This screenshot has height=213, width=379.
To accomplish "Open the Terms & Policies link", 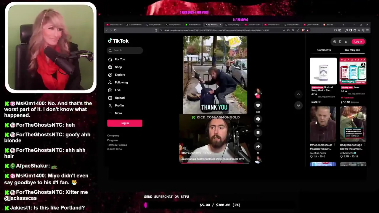I will (x=117, y=145).
